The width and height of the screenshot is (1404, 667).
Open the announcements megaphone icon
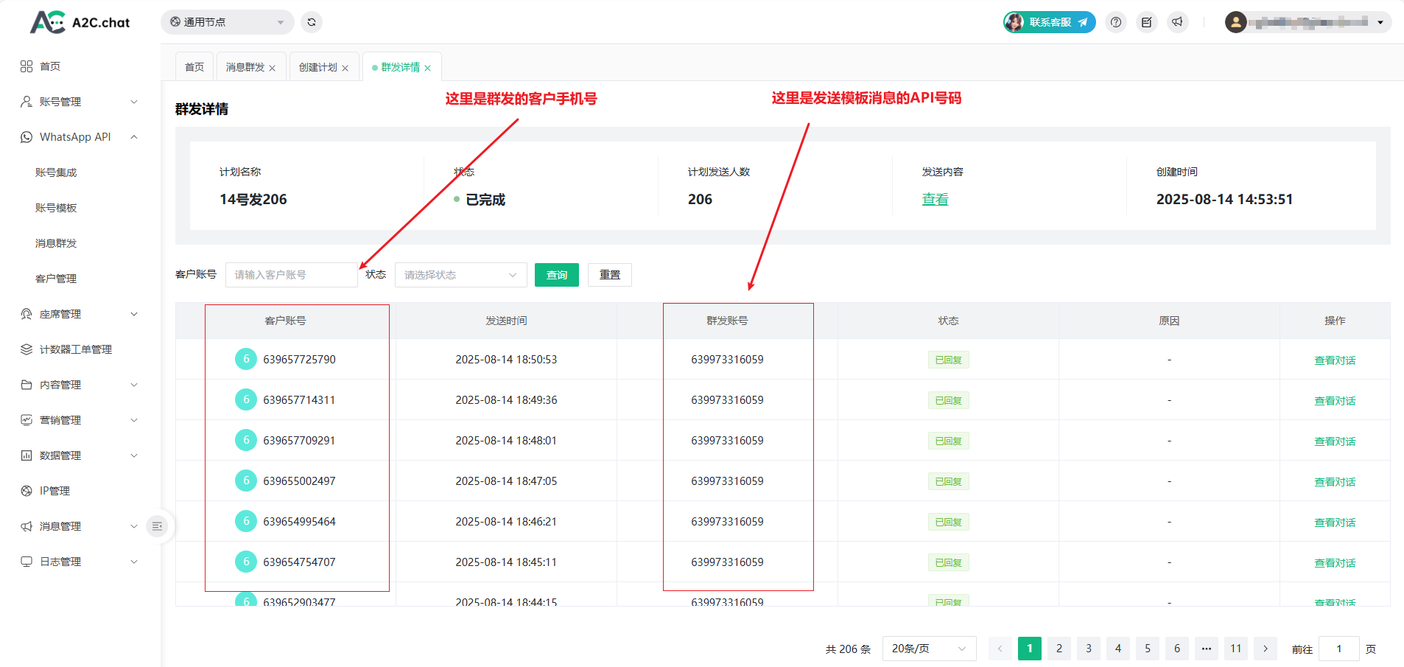click(1178, 22)
